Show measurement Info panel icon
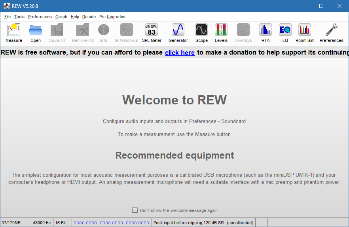 [104, 30]
